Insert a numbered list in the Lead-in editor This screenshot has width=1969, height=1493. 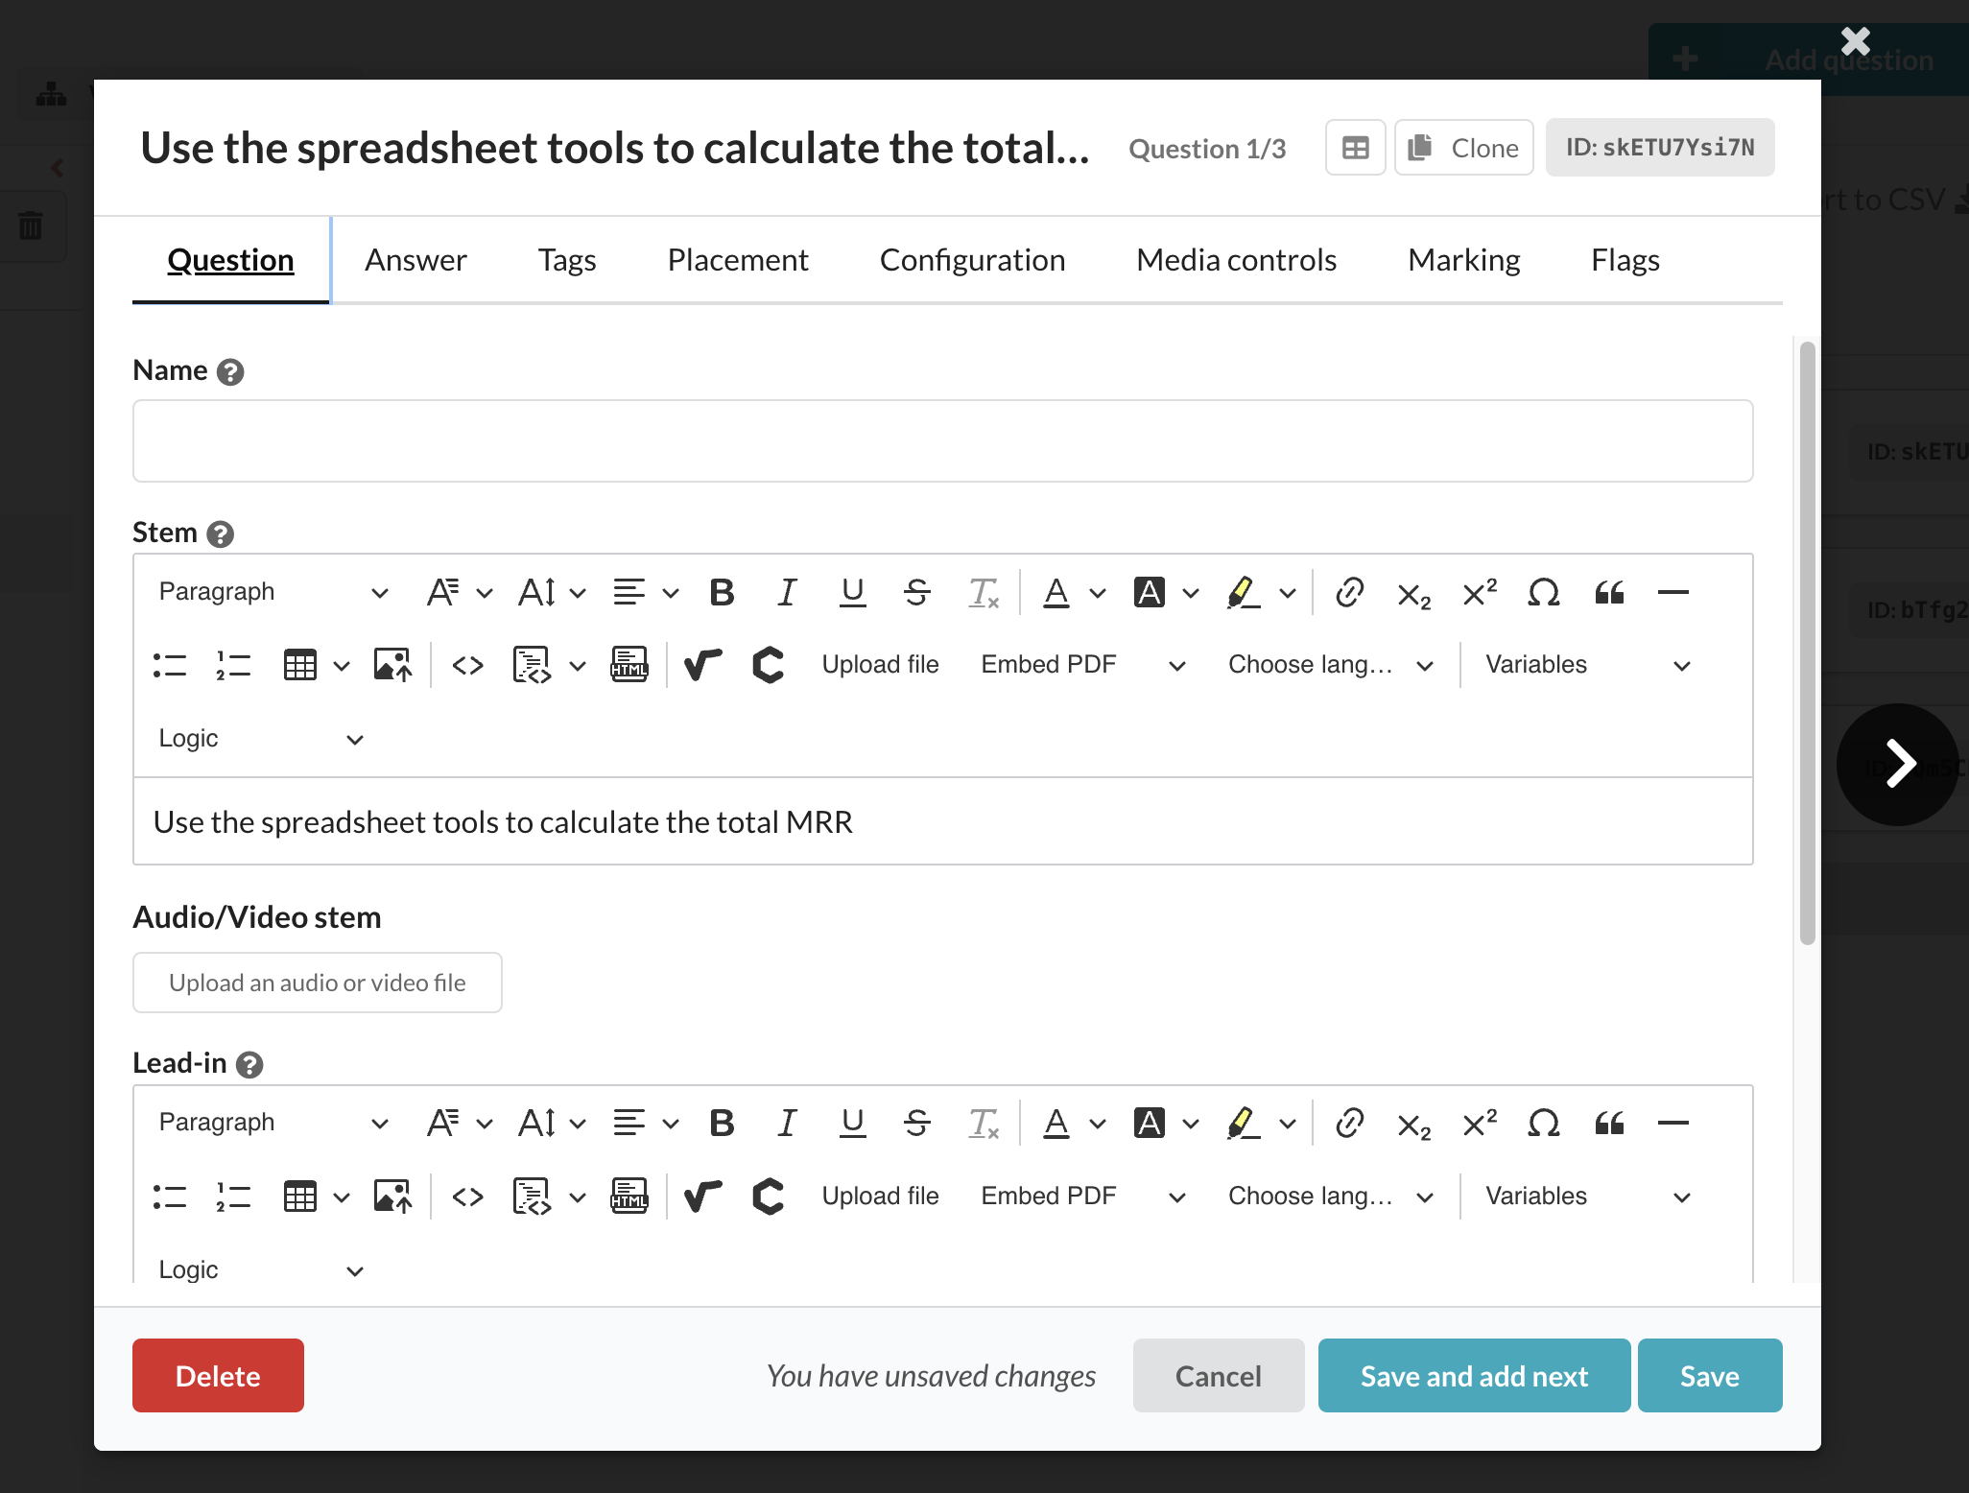click(233, 1197)
